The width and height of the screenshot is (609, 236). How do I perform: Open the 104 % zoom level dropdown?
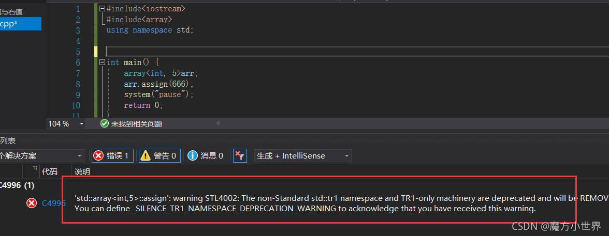[x=66, y=123]
